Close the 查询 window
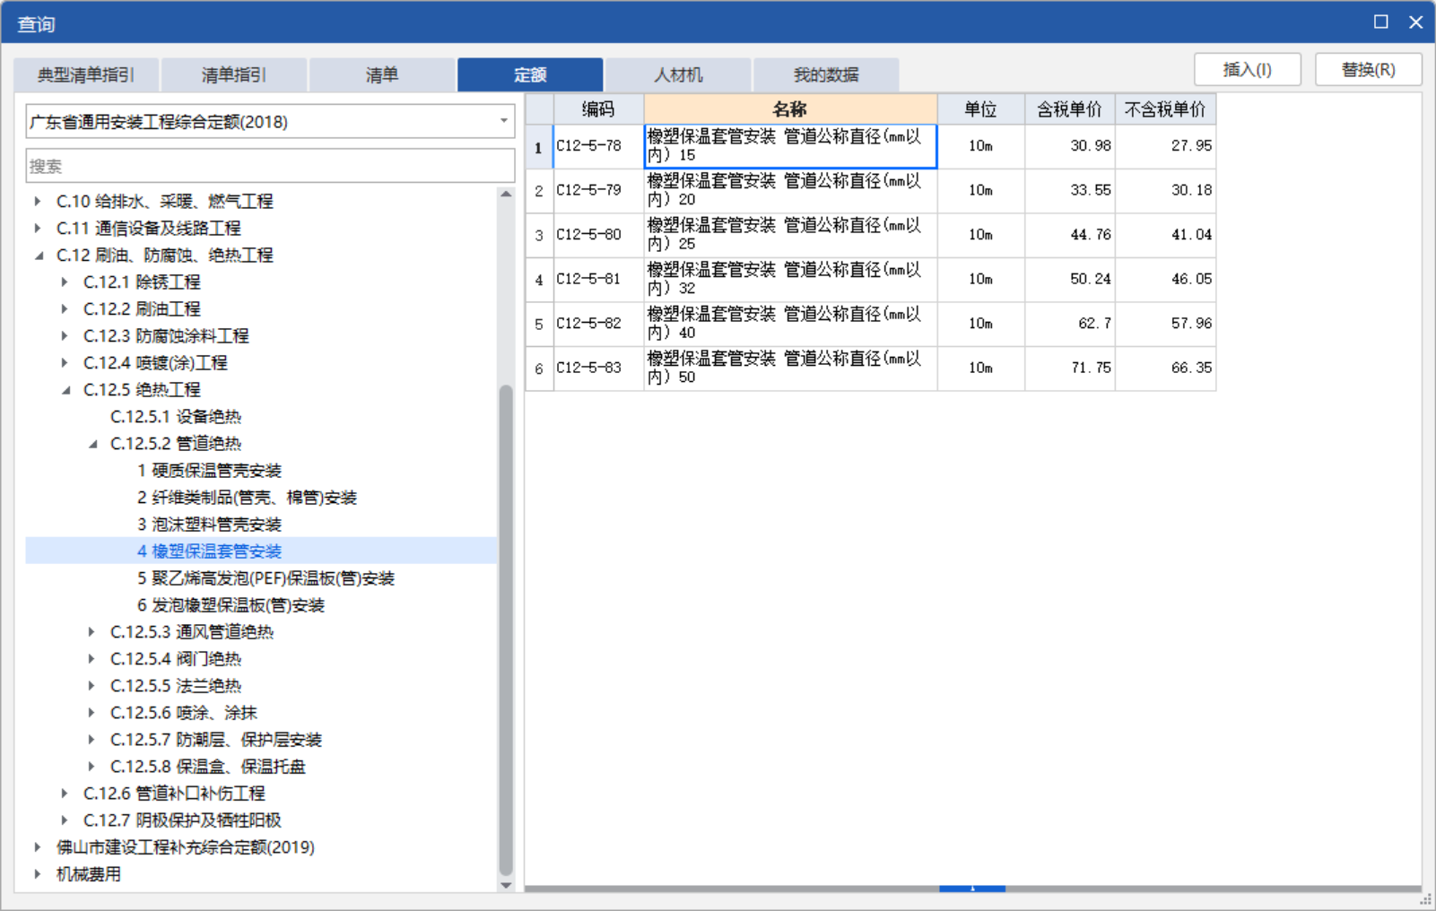1436x911 pixels. tap(1416, 22)
